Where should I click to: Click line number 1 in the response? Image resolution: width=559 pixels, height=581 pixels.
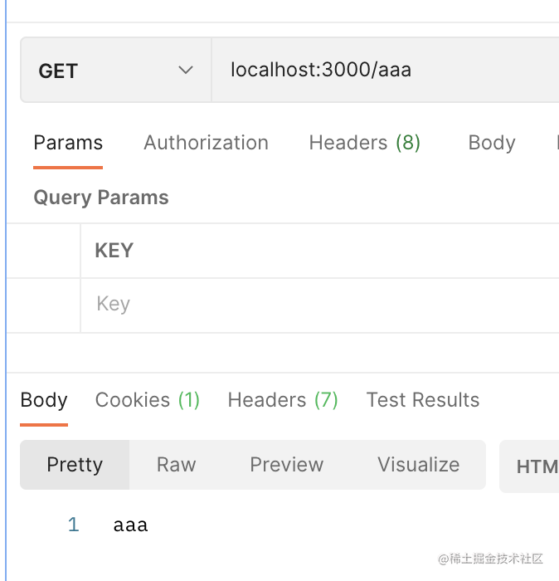coord(73,525)
